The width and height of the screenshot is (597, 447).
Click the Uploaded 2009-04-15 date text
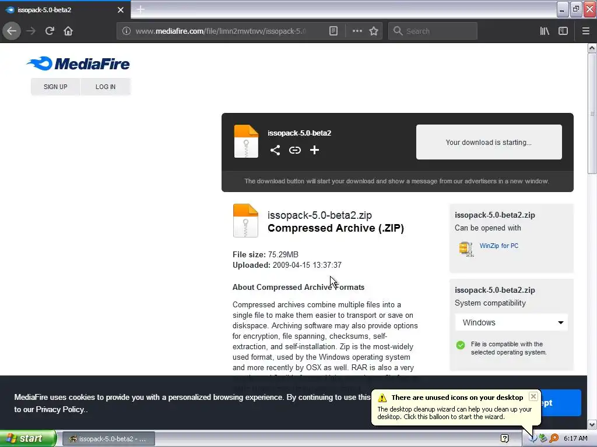coord(287,265)
